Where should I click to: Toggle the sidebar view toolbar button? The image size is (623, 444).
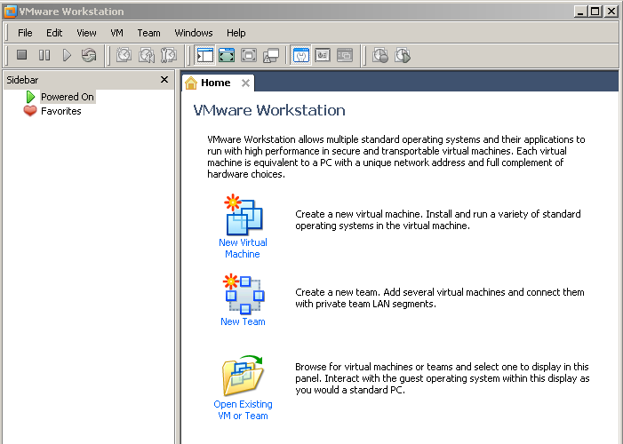[205, 55]
